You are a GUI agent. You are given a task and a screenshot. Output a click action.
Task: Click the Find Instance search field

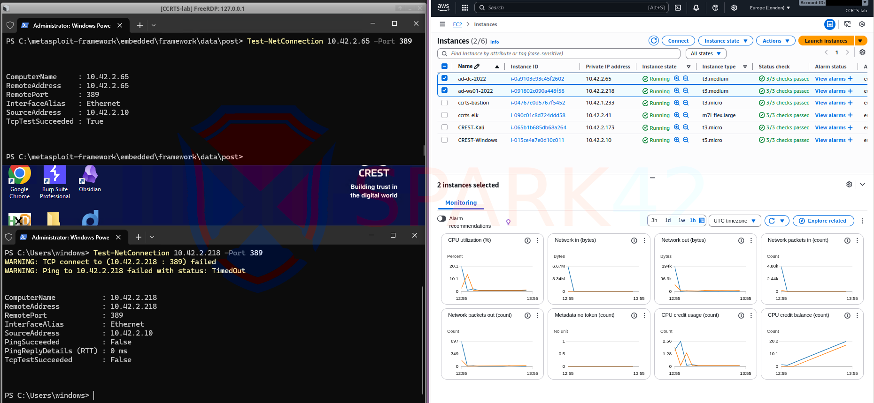[559, 53]
